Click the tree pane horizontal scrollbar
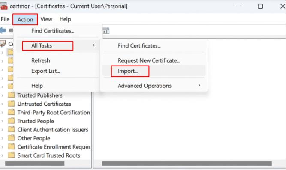Screen dimensions: 286x170 [35, 164]
